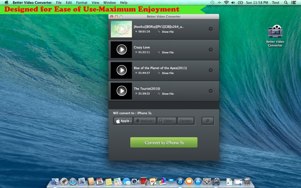Open the Android device dropdown

[x=145, y=121]
